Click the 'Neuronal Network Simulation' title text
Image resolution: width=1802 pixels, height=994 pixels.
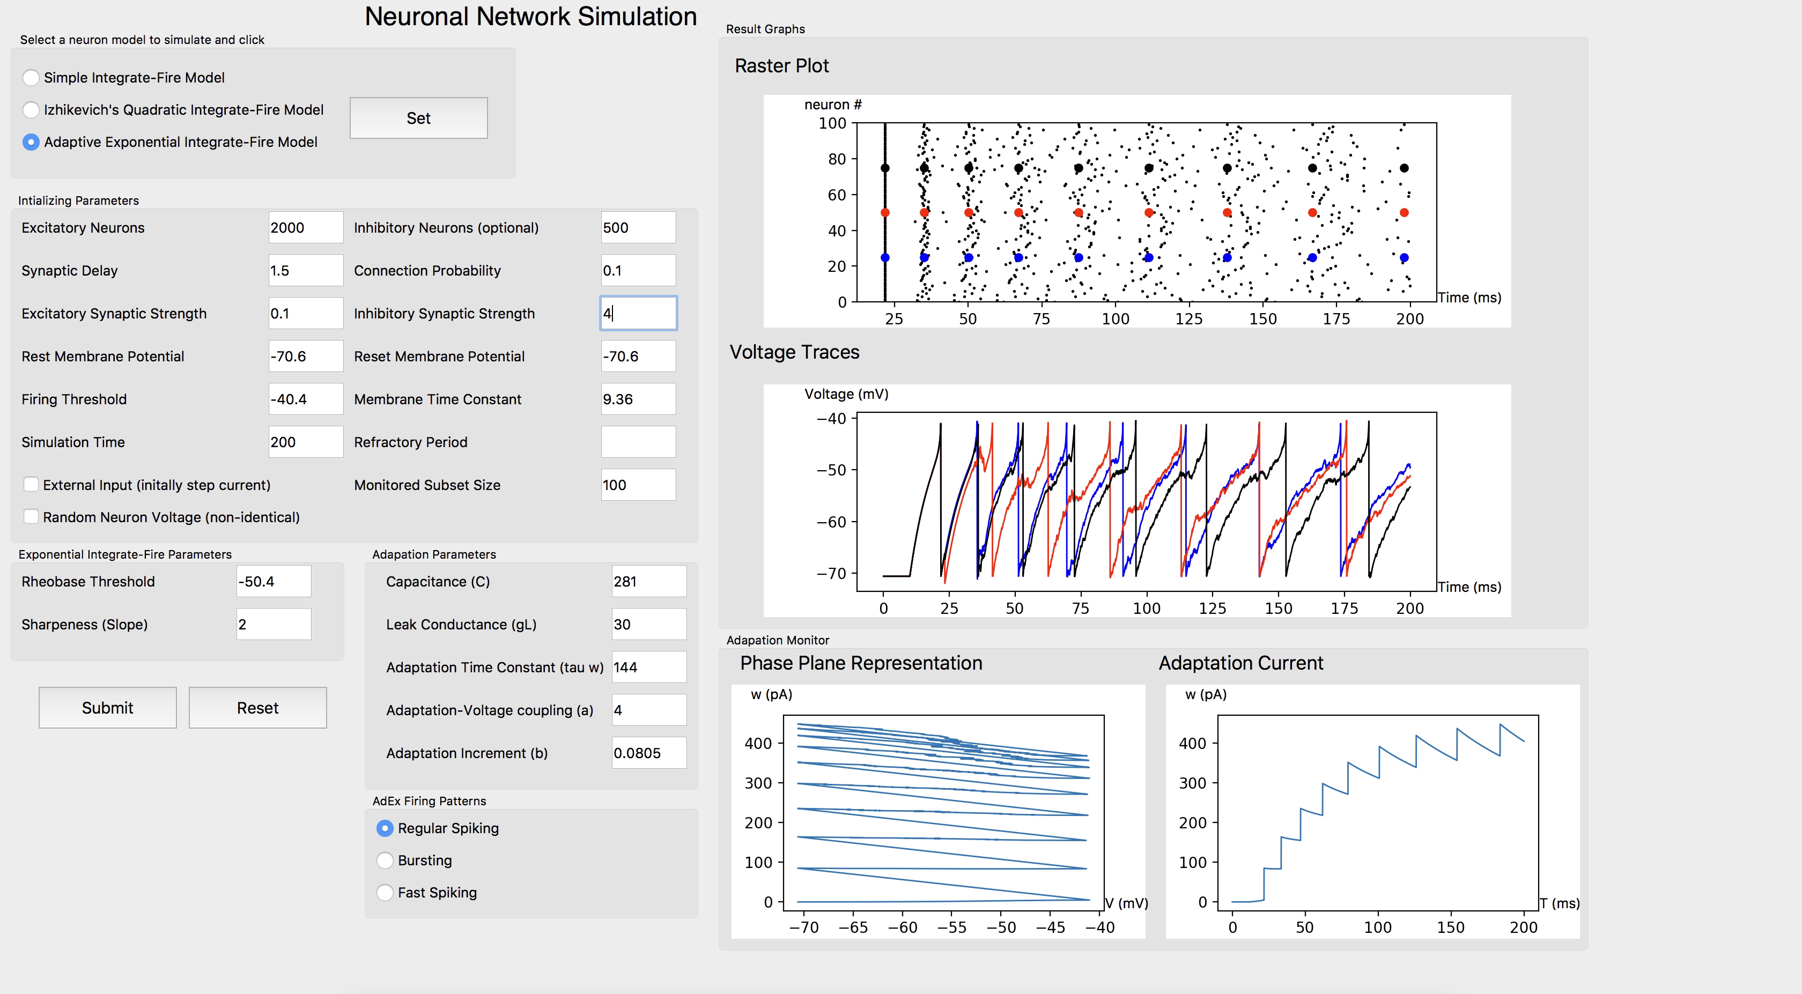[x=531, y=17]
